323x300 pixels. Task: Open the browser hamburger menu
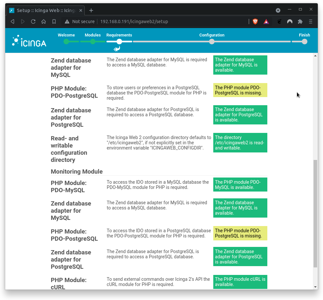coord(310,21)
